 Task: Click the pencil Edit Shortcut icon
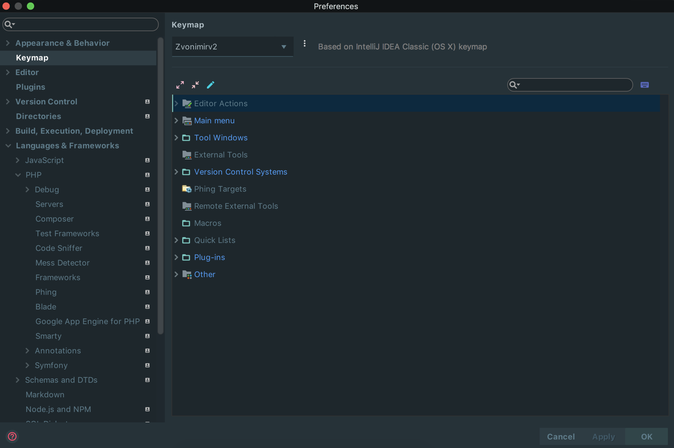[210, 85]
